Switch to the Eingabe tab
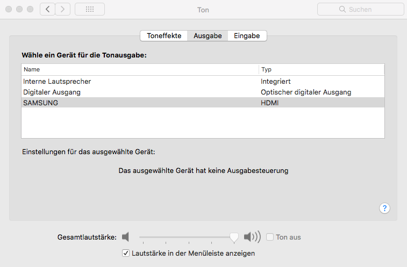Screen dimensions: 407x267 point(247,36)
